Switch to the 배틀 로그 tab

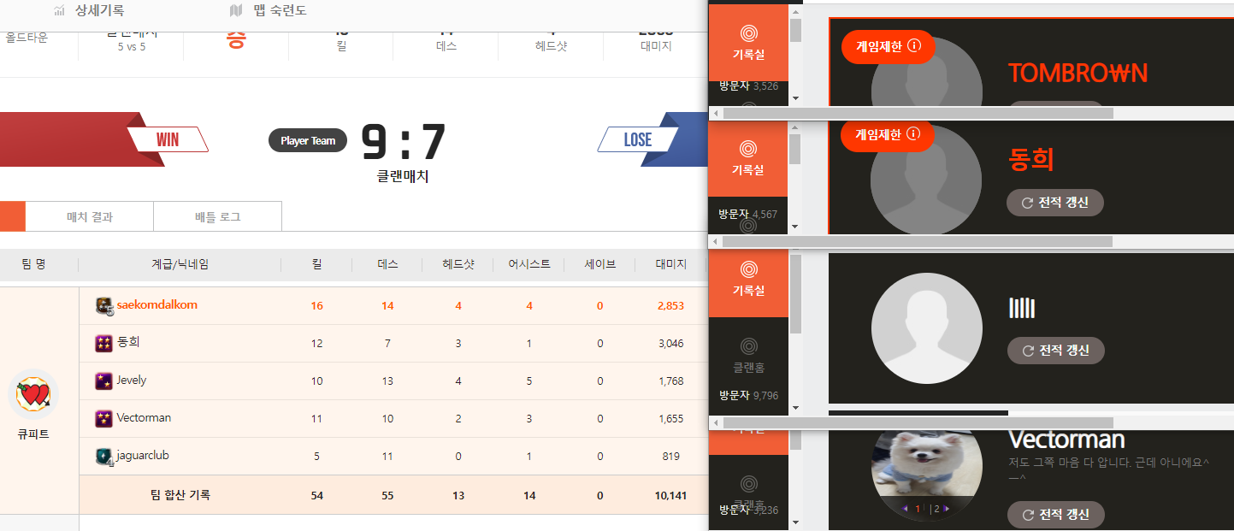coord(217,217)
